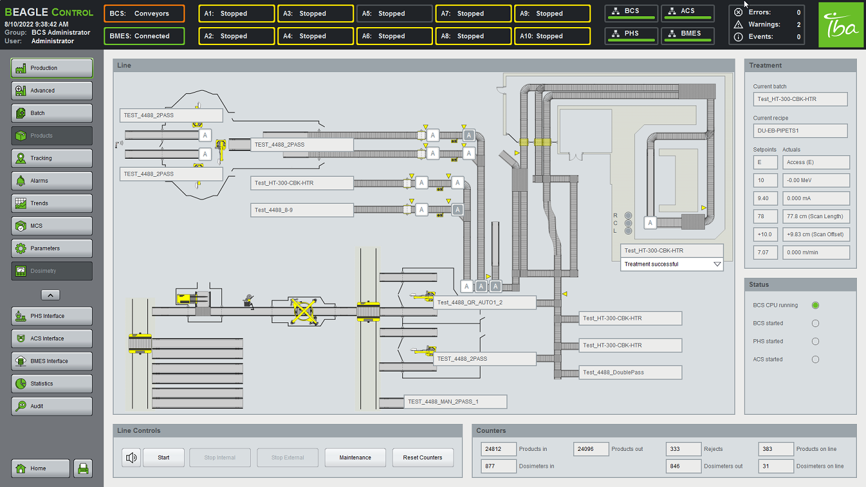This screenshot has width=866, height=487.
Task: Click the Warnings triangle icon
Action: click(739, 25)
